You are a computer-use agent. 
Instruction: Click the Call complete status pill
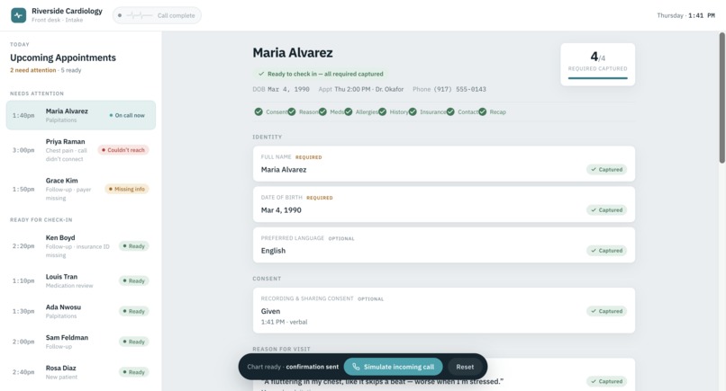pyautogui.click(x=157, y=15)
